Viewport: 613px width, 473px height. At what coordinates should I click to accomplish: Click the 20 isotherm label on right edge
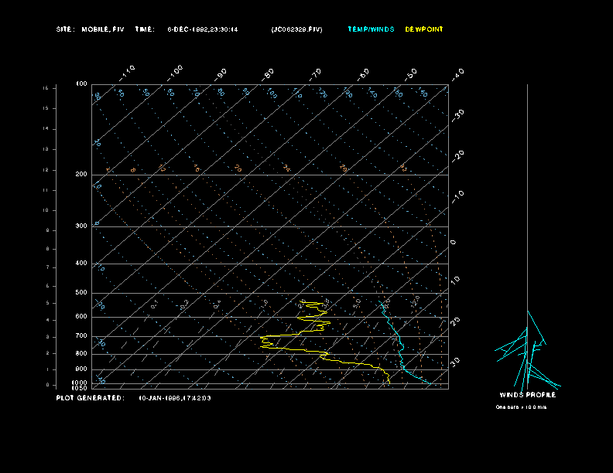[x=455, y=322]
